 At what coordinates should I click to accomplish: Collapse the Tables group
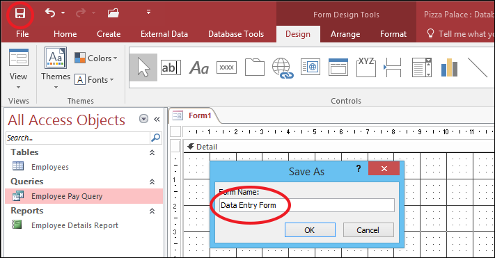click(x=152, y=152)
